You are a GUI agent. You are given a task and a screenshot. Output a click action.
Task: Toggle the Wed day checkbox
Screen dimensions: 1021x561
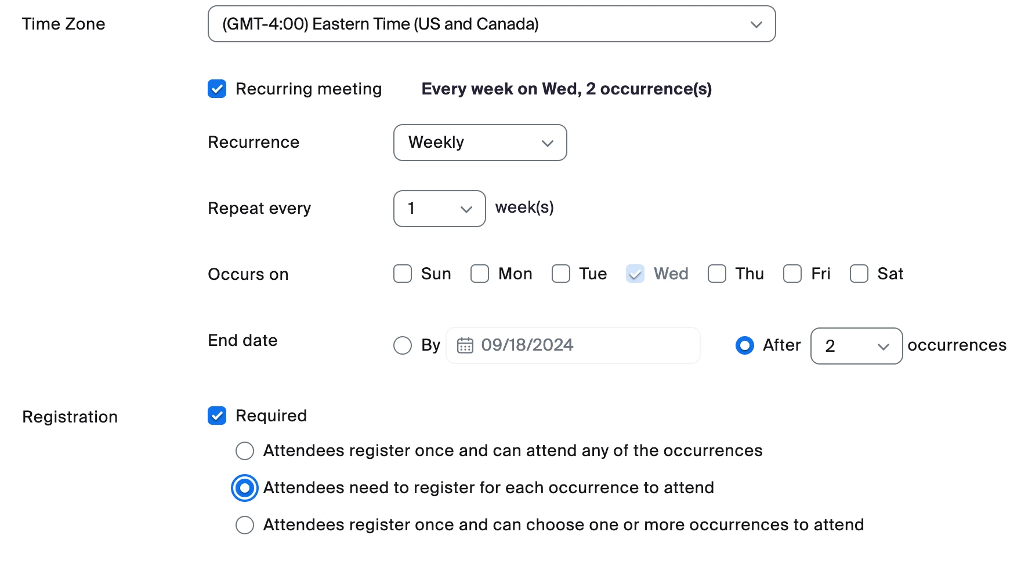(x=635, y=274)
